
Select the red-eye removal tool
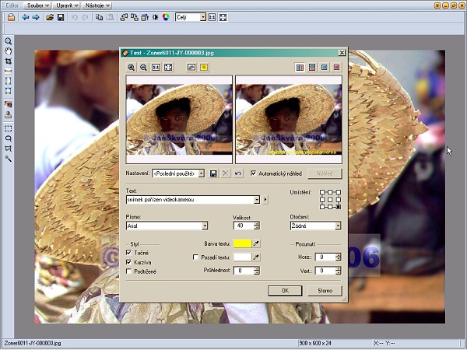[x=8, y=103]
